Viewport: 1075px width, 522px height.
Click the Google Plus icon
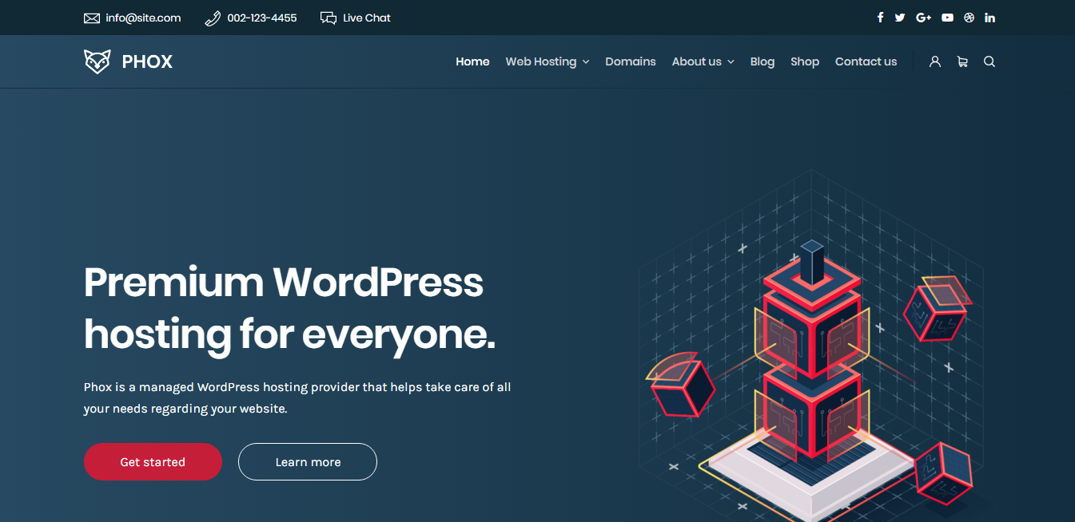click(923, 18)
